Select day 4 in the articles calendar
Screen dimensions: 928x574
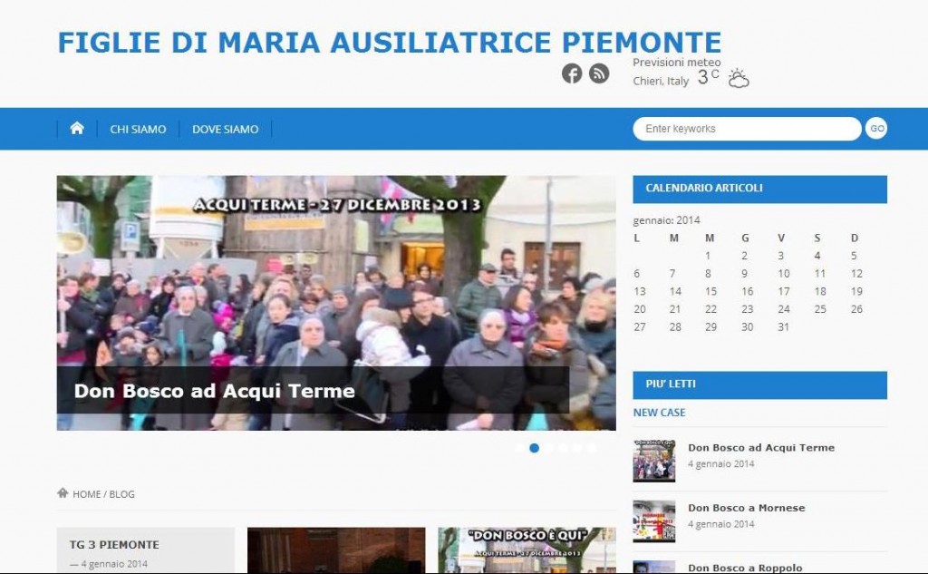click(x=817, y=256)
